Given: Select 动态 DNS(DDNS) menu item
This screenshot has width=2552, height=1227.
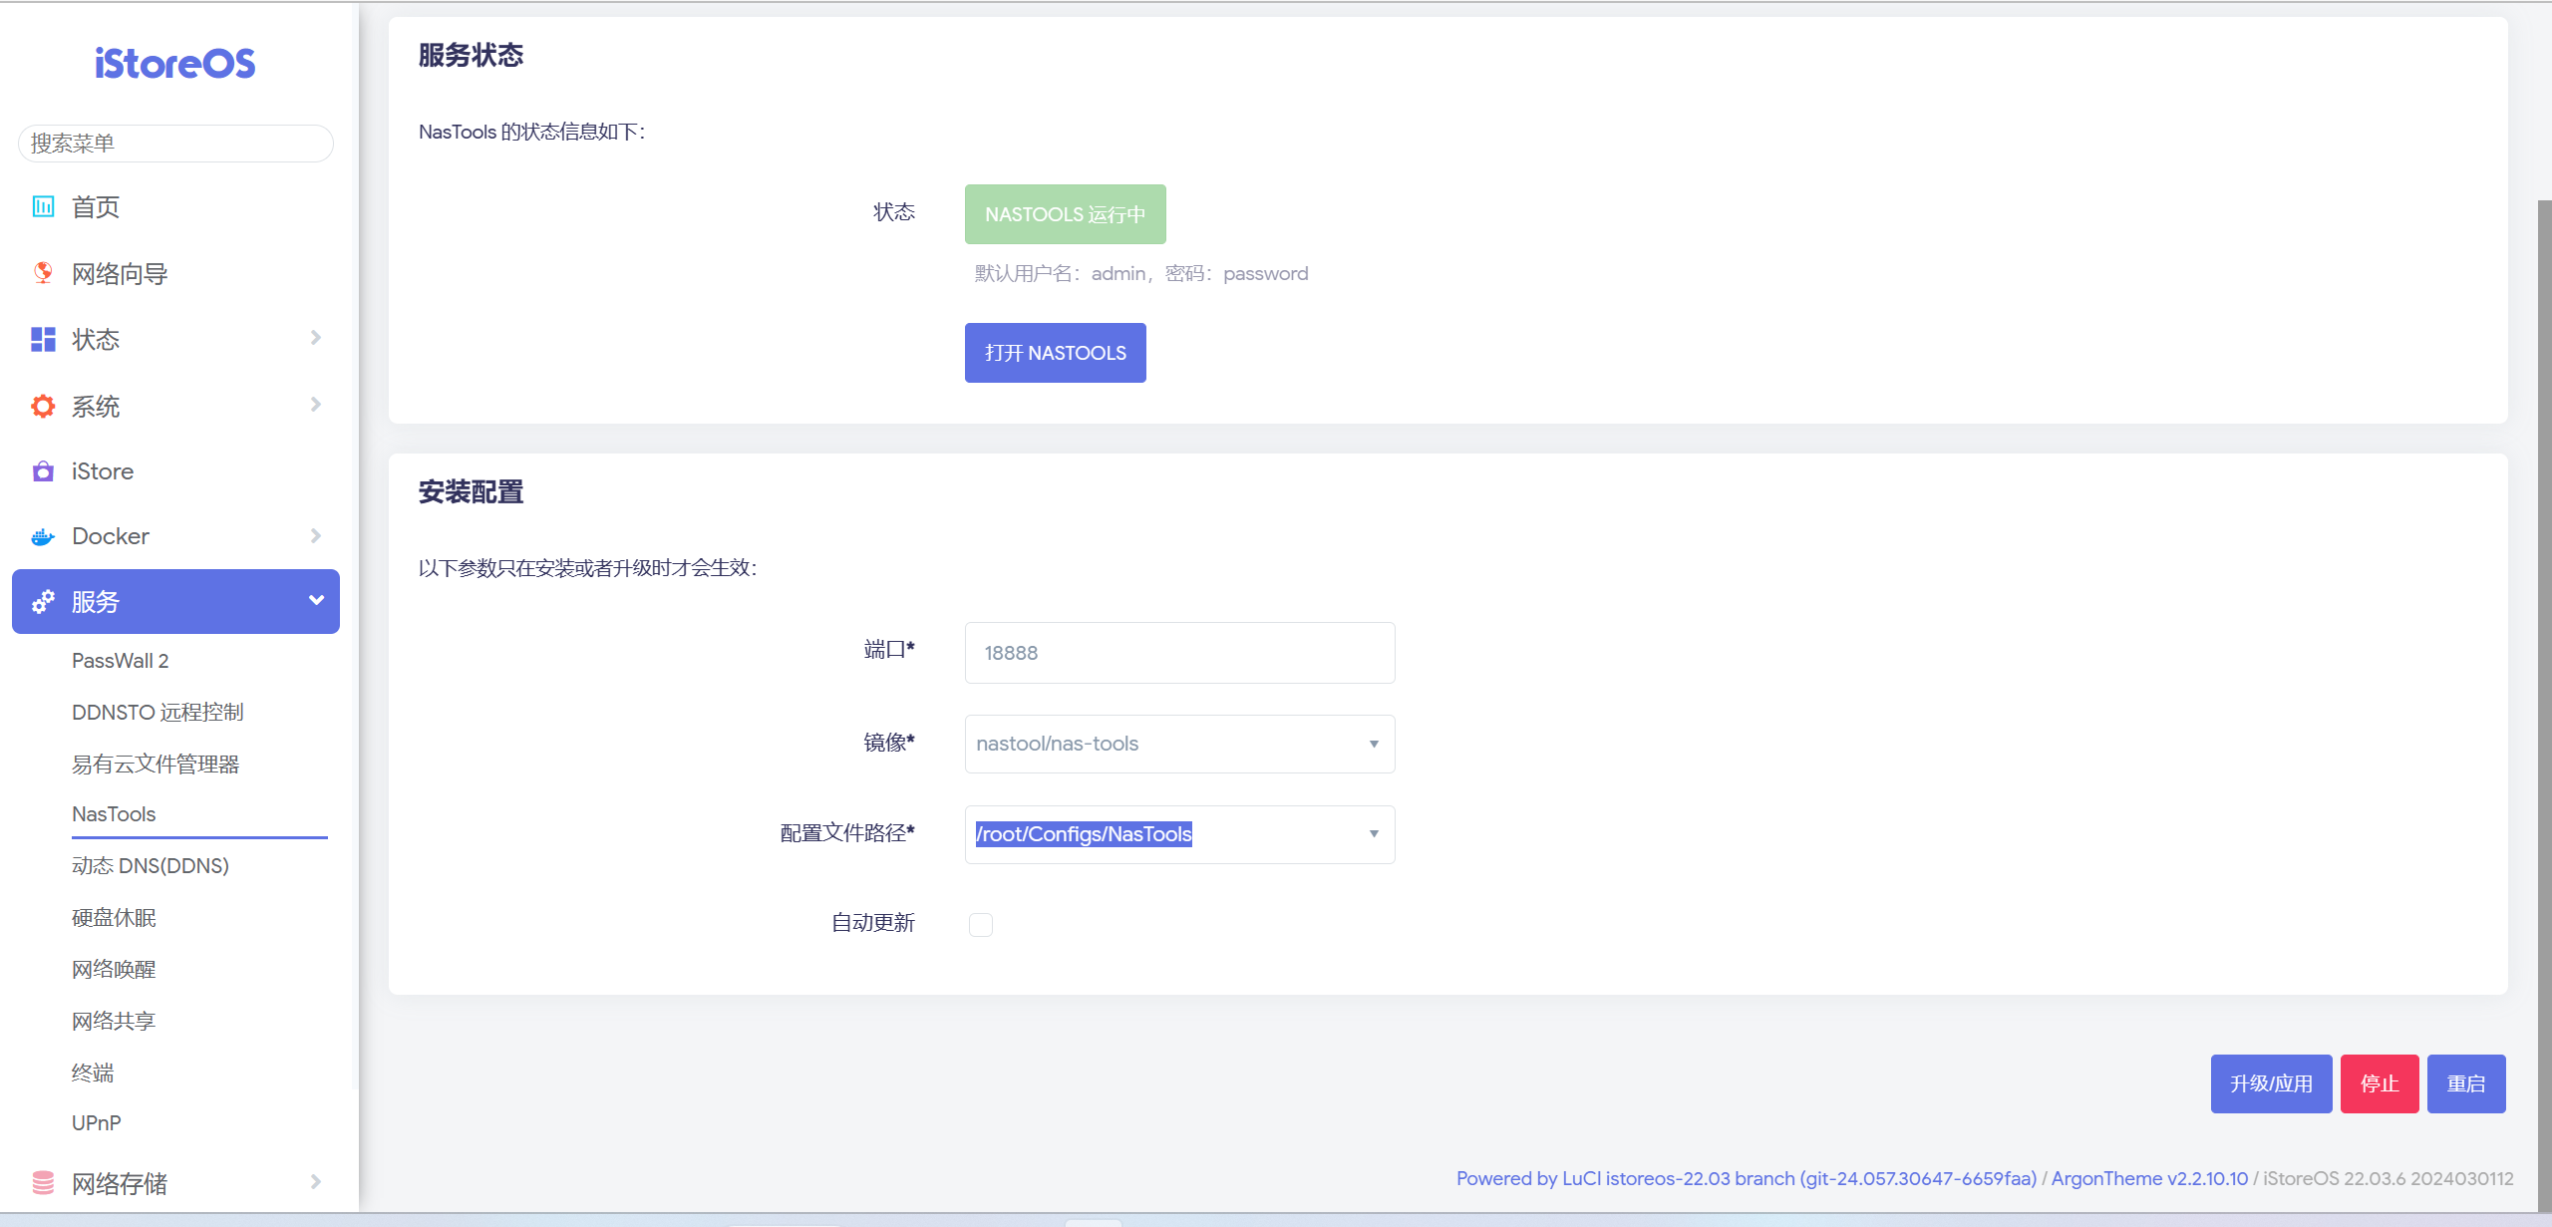Looking at the screenshot, I should point(151,866).
